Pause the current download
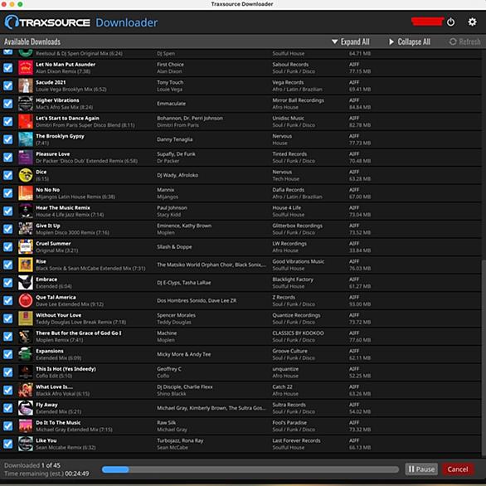 point(421,469)
